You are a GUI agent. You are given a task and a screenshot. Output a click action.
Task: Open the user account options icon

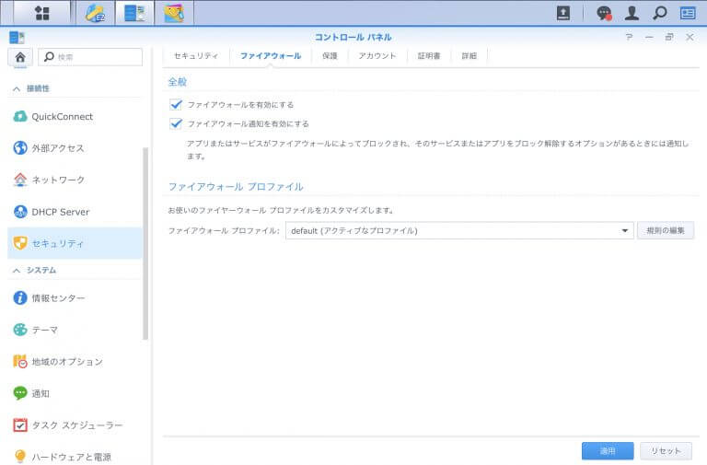[x=632, y=13]
